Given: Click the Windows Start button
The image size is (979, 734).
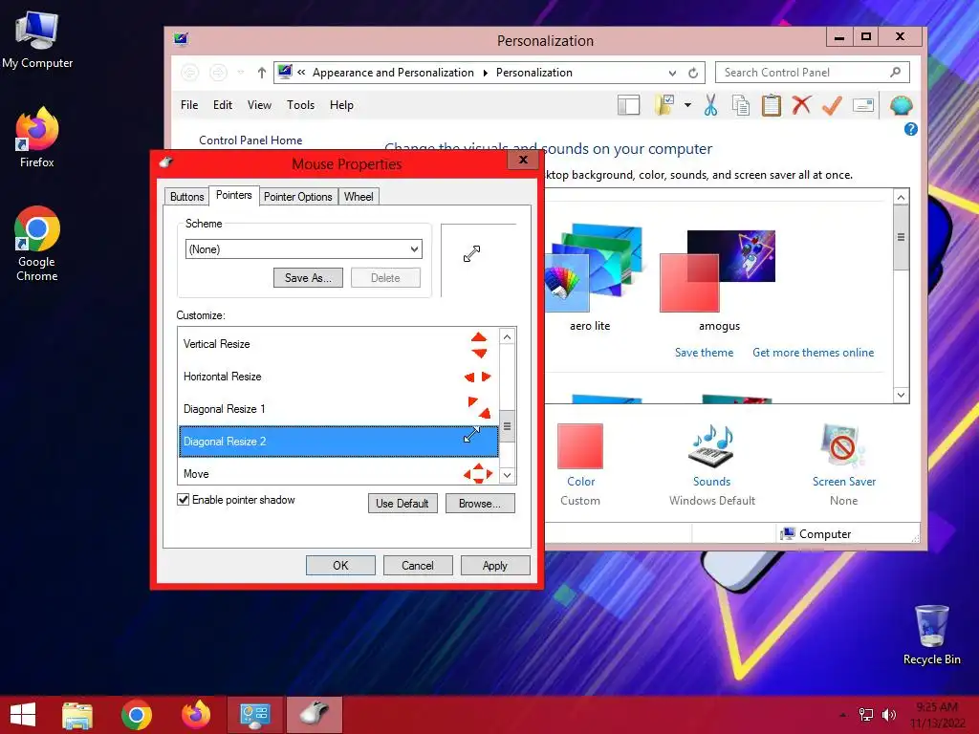Looking at the screenshot, I should click(x=23, y=715).
